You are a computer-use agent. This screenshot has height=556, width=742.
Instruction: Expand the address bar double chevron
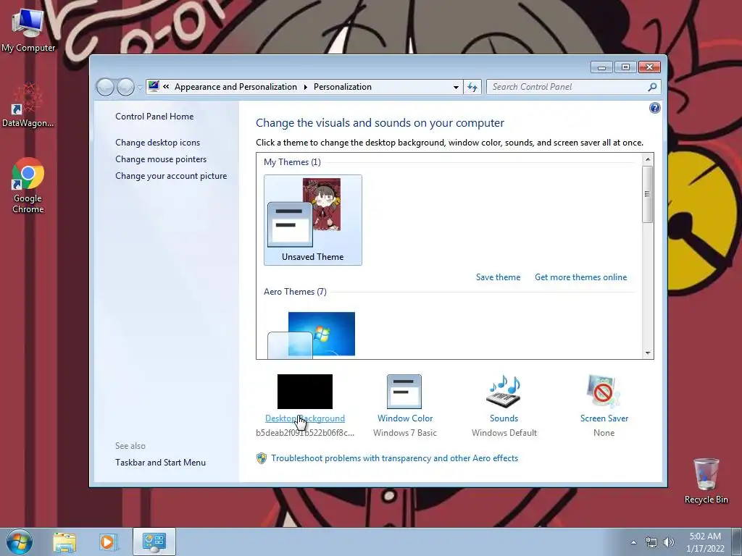click(x=166, y=87)
